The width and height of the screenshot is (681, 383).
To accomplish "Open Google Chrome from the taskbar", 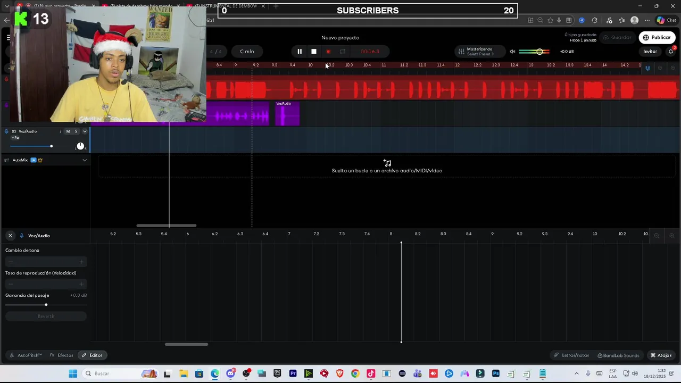I will pos(355,373).
